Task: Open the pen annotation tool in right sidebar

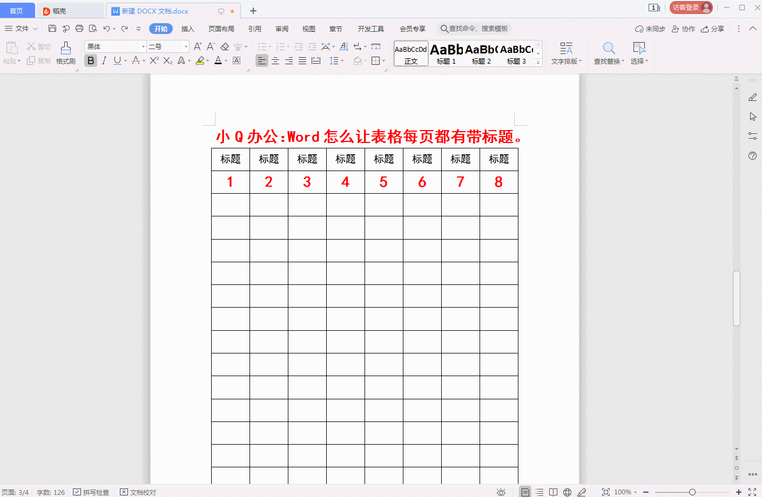Action: coord(753,97)
